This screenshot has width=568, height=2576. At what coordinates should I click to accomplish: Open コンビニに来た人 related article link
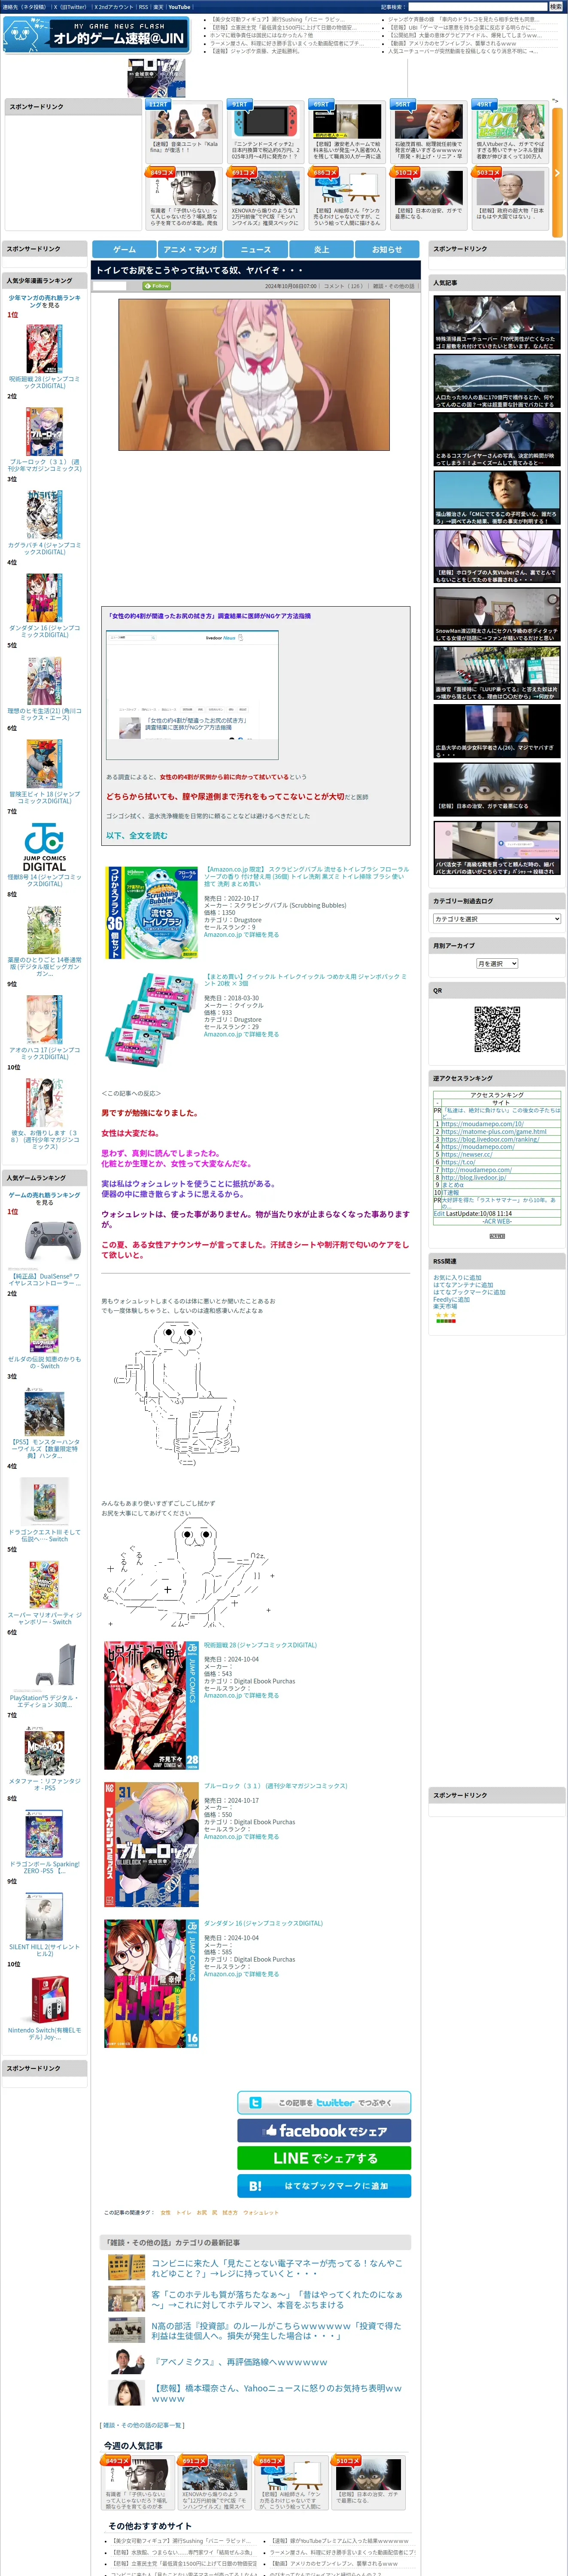click(x=277, y=2268)
